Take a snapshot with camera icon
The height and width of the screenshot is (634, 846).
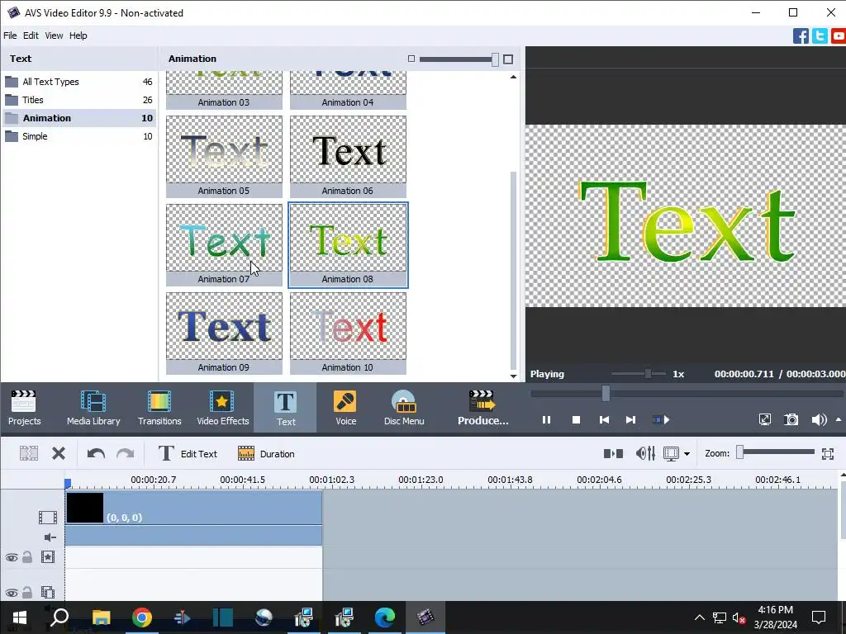click(x=791, y=420)
